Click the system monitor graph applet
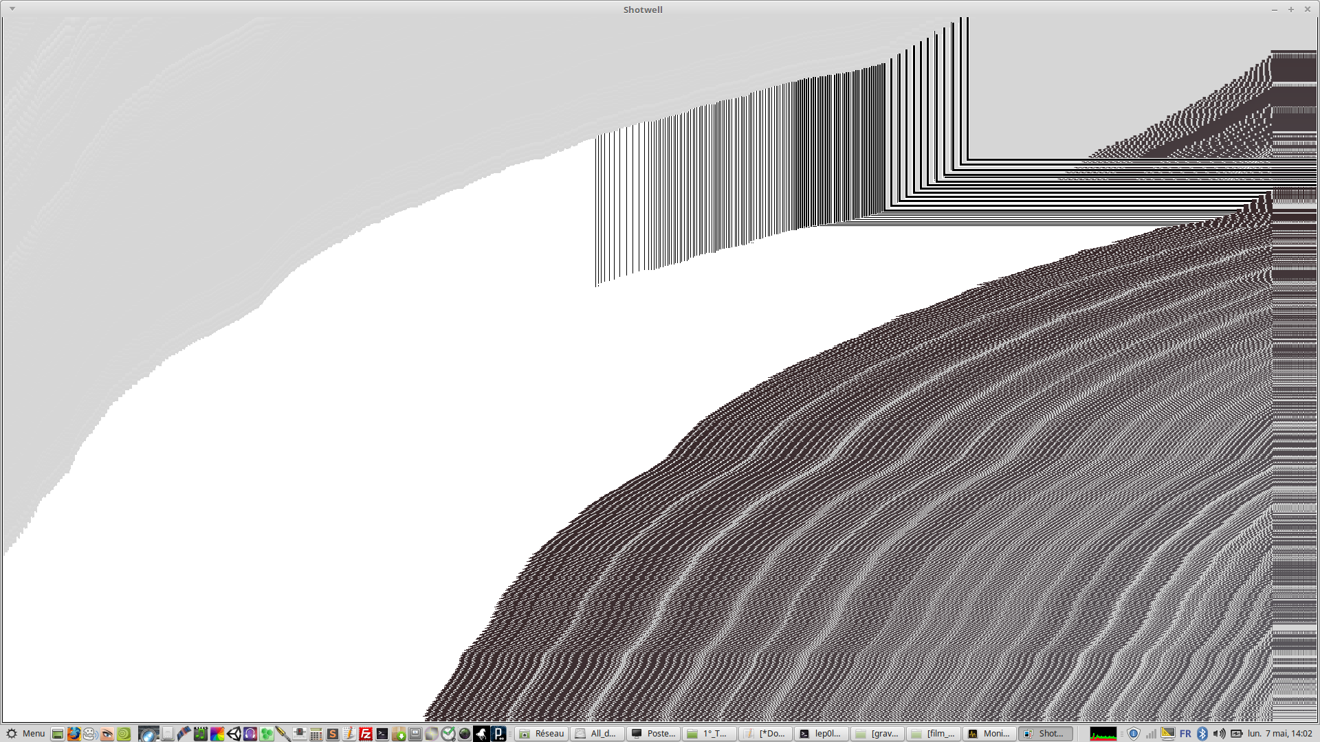Viewport: 1320px width, 742px height. tap(1103, 734)
